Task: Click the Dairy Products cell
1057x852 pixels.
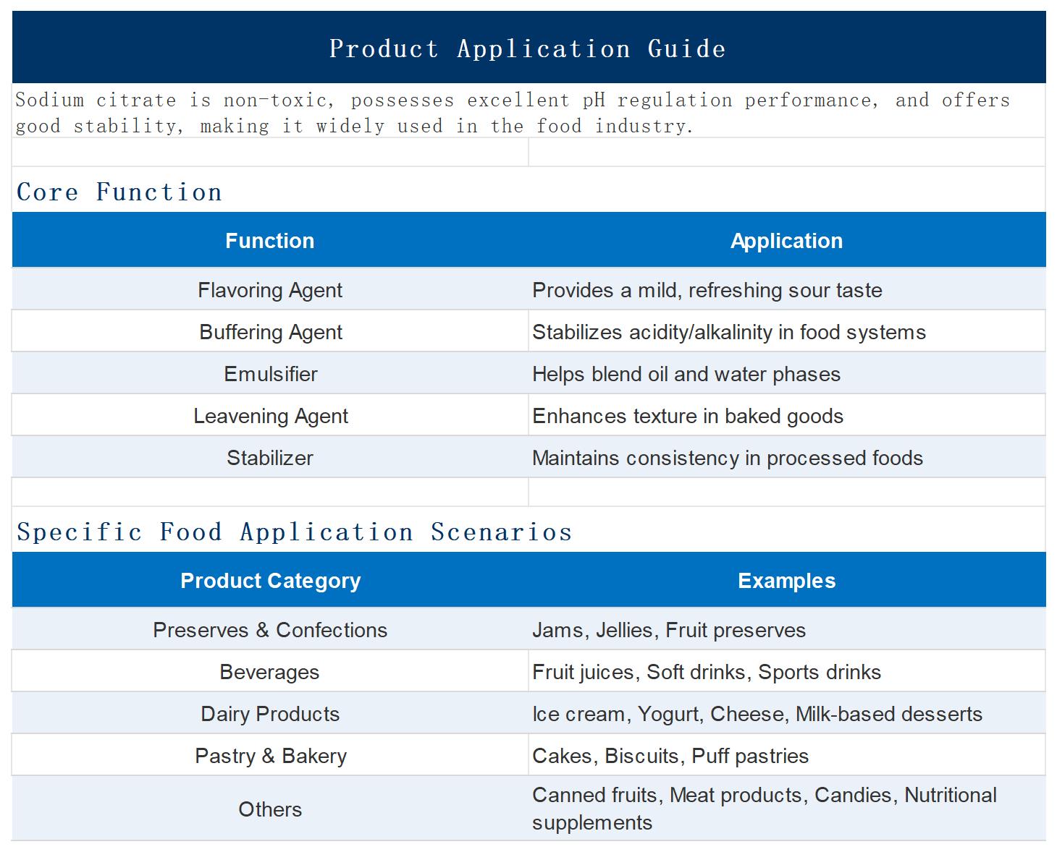Action: pos(270,713)
